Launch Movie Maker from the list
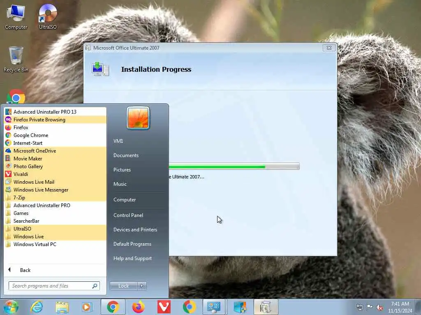421x315 pixels. (x=56, y=158)
